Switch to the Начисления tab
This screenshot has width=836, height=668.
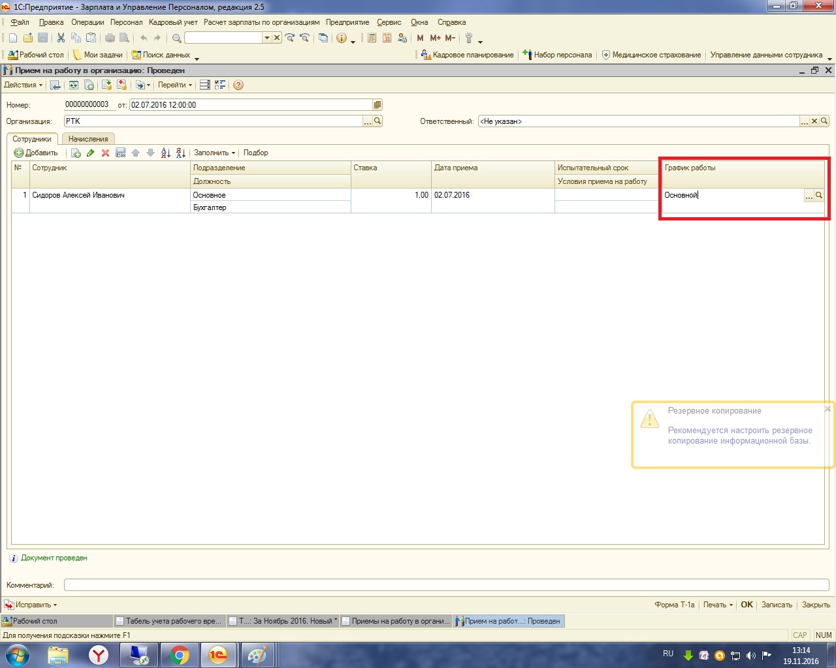[88, 139]
